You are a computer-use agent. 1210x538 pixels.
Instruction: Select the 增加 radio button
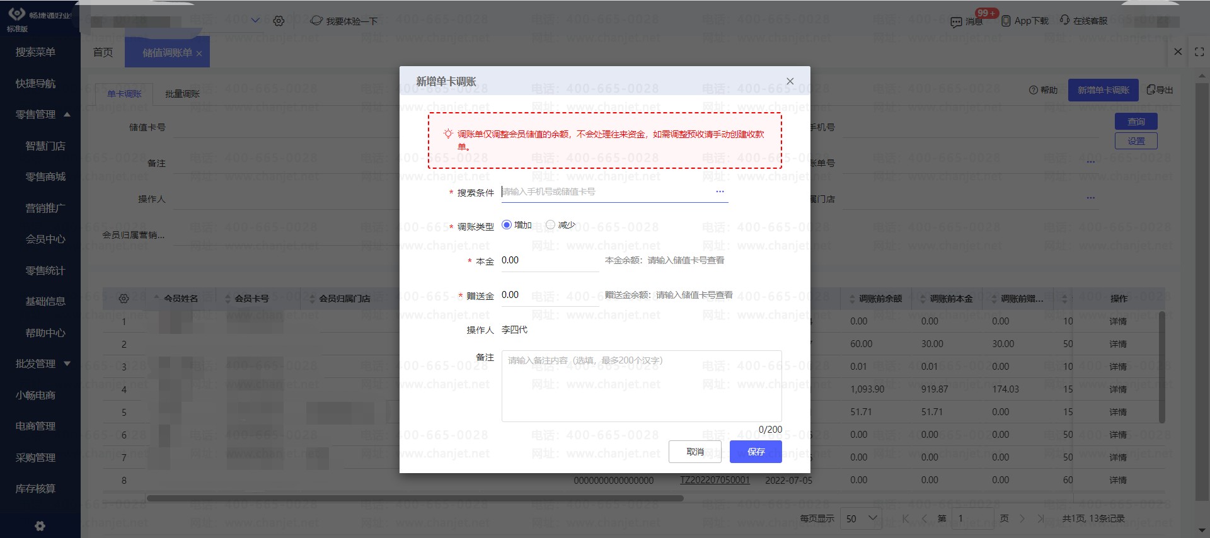click(x=507, y=225)
